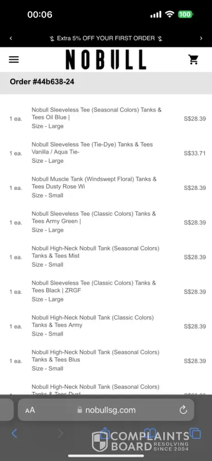Tap the Order #44b638-24 header
Screen dimensions: 212x461
[x=42, y=82]
